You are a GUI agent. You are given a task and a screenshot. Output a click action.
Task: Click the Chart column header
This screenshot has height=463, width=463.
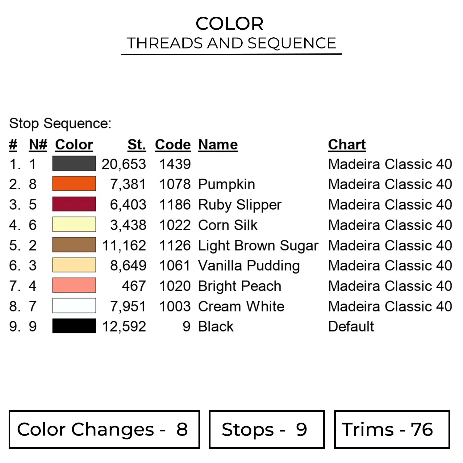347,144
